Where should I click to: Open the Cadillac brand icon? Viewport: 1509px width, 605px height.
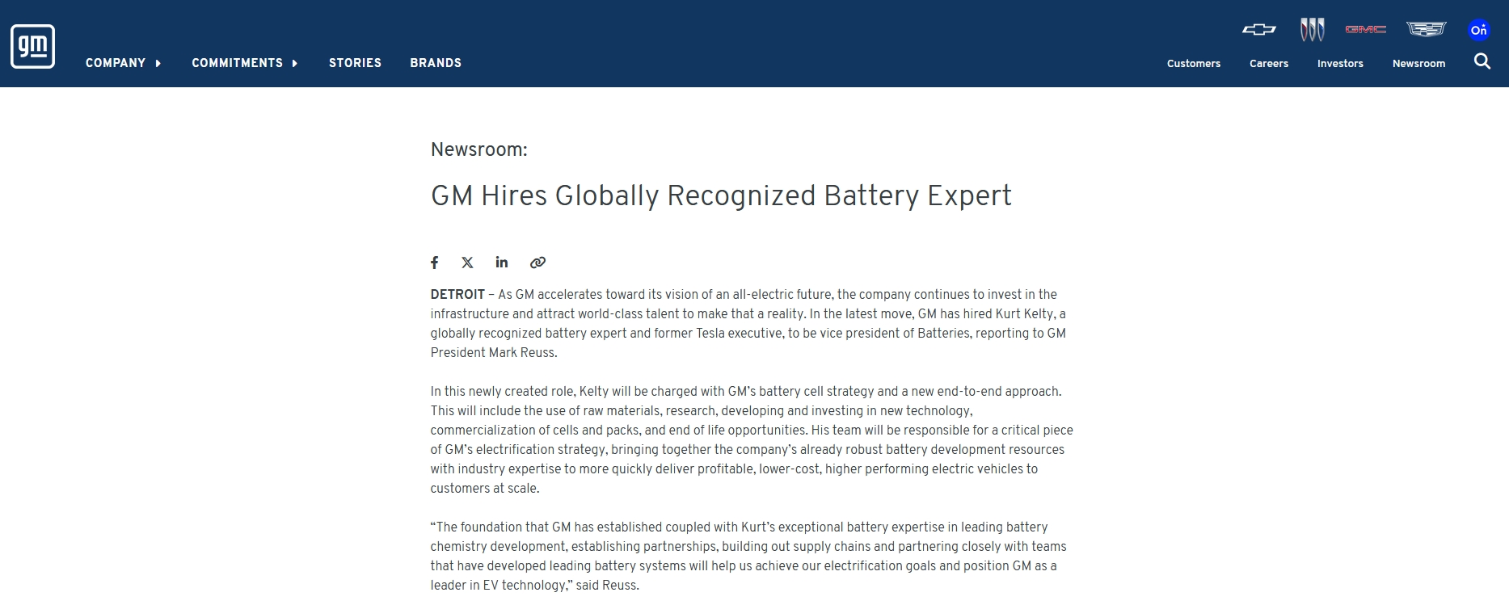pos(1426,30)
